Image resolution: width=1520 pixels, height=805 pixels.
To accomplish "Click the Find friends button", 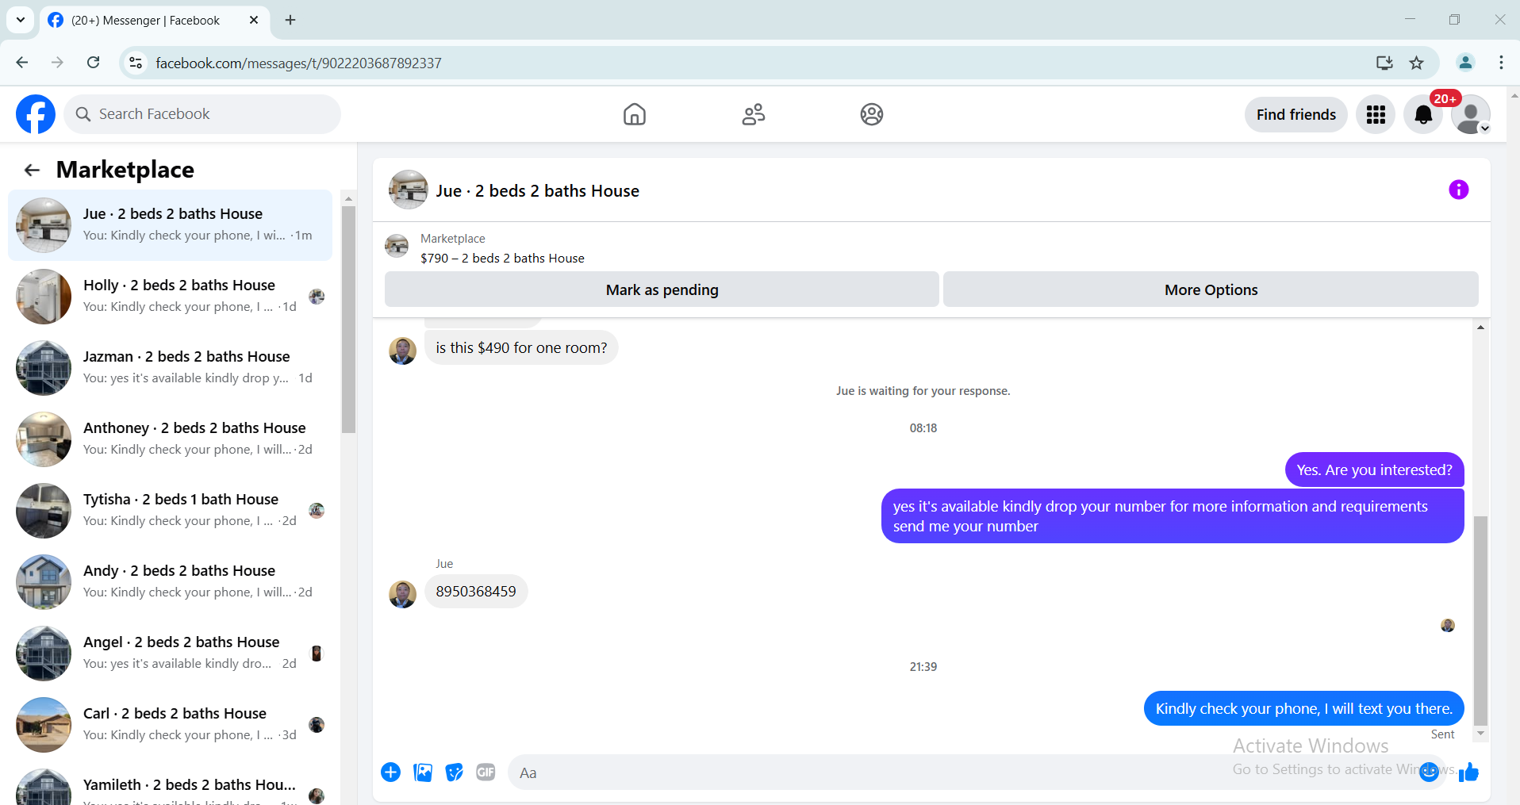I will [x=1296, y=115].
